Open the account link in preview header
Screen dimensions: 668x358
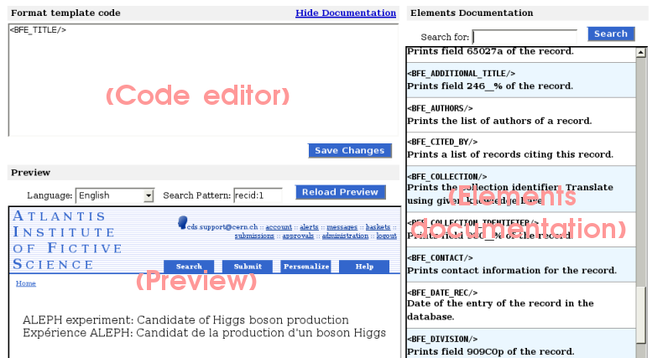coord(279,227)
